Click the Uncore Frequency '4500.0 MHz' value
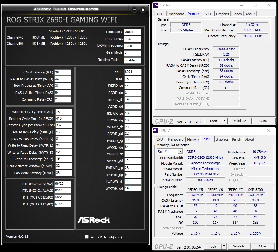Screen dimensions: 278x252 click(x=253, y=36)
